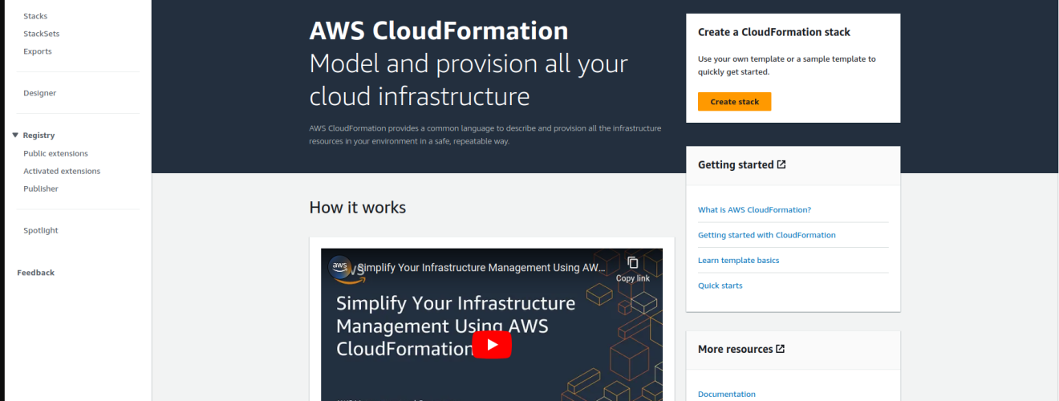Open Learn template basics link
Viewport: 1059px width, 401px height.
click(x=738, y=261)
